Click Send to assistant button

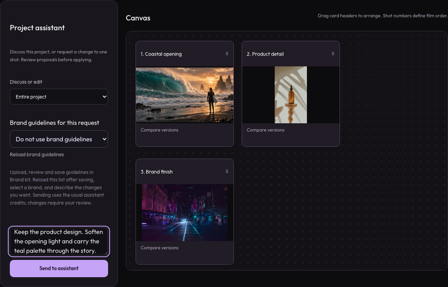59,269
